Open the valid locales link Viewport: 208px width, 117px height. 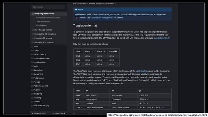[x=141, y=71]
